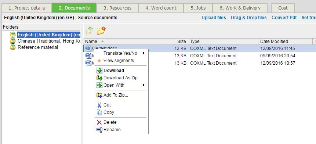Image resolution: width=316 pixels, height=144 pixels.
Task: Expand the Open With submenu arrow
Action: coord(144,85)
